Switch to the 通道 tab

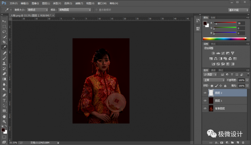(213, 70)
